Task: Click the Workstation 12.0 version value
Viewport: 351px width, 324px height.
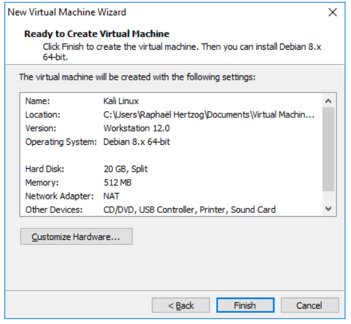Action: (x=137, y=128)
